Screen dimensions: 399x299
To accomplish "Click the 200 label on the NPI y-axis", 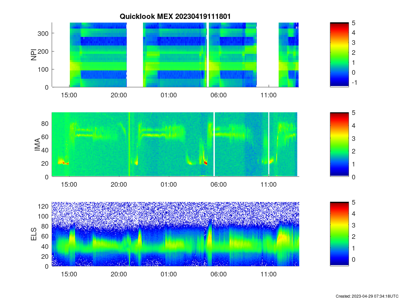I will pos(44,51).
